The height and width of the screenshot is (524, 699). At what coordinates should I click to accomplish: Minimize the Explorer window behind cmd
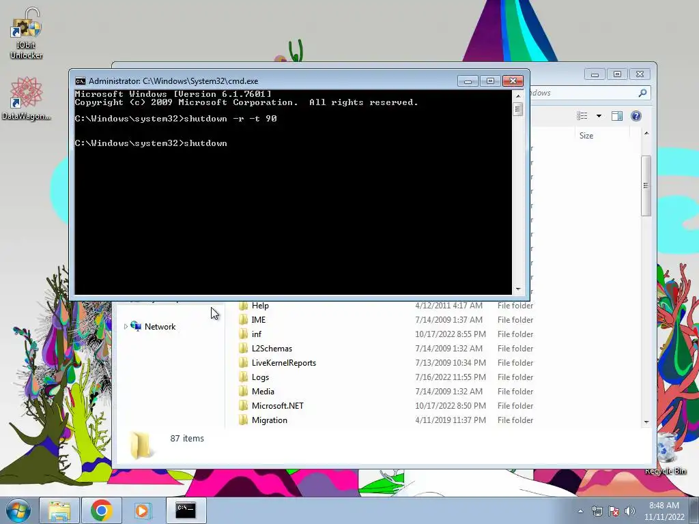tap(595, 74)
